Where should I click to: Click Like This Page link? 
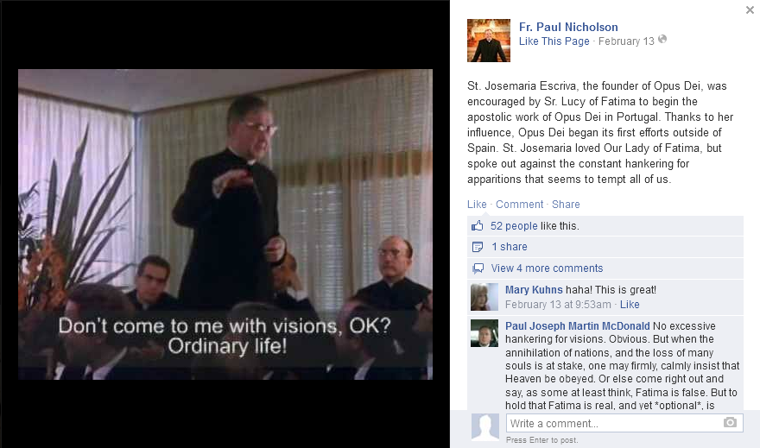554,41
